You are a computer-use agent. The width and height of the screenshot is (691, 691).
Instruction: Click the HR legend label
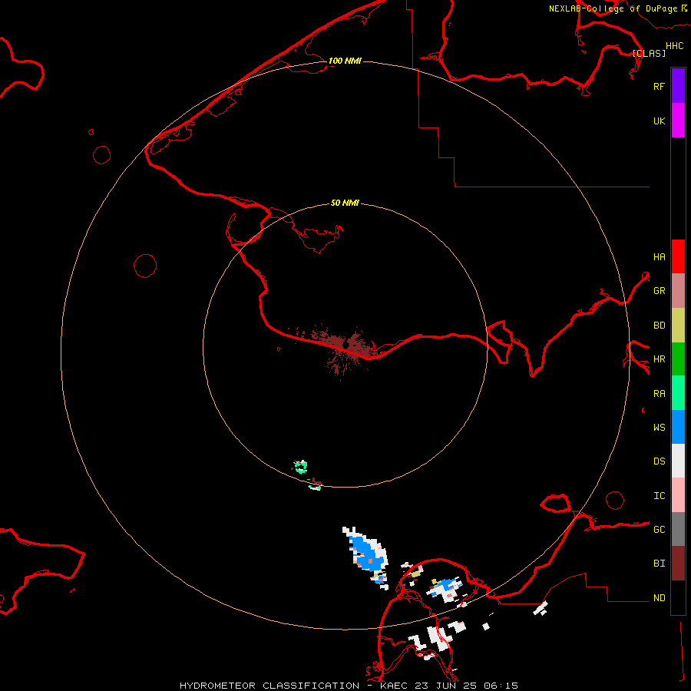(x=659, y=359)
